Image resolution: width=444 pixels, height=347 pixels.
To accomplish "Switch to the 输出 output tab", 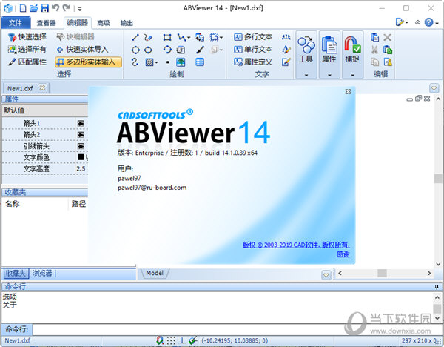I will pyautogui.click(x=127, y=23).
